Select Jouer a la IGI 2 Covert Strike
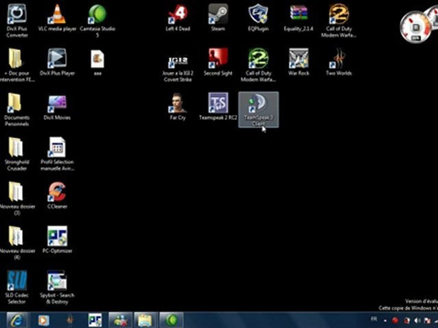 tap(177, 67)
